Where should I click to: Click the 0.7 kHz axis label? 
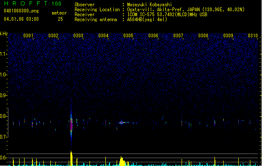click(3, 137)
